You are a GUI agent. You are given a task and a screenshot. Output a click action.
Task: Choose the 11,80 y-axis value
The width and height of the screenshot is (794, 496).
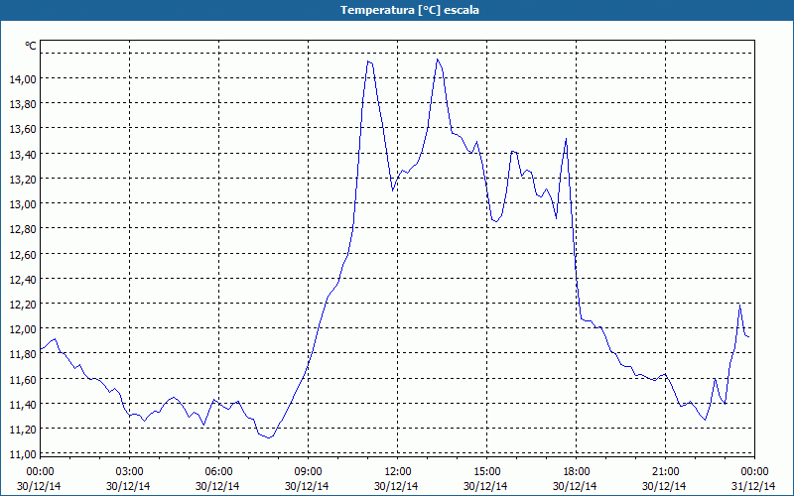[x=23, y=354]
